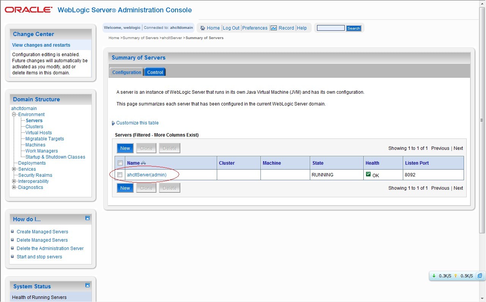Screen dimensions: 486x302
Task: Switch to the Configuration tab
Action: 126,72
